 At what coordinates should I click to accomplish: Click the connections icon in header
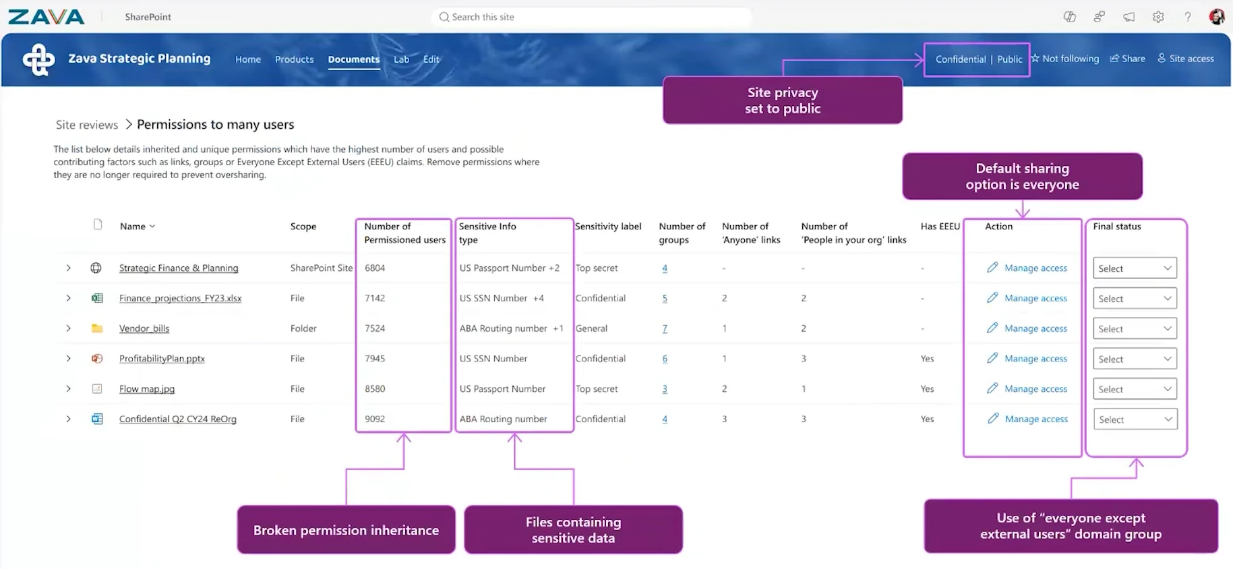[1099, 17]
